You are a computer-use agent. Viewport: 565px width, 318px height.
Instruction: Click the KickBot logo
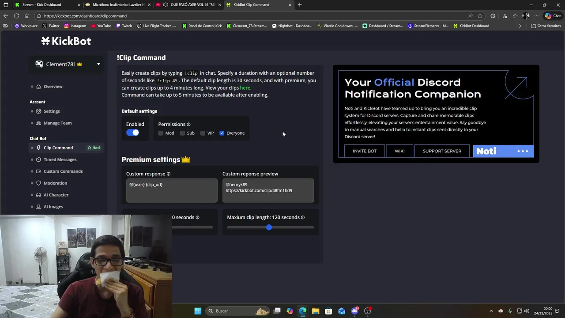click(x=66, y=41)
